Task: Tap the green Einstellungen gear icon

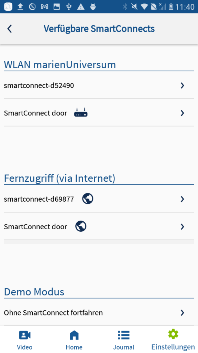Action: tap(173, 334)
